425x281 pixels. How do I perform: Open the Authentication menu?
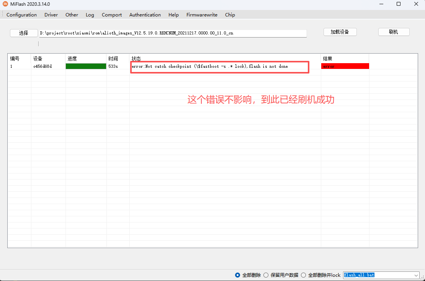[x=145, y=15]
